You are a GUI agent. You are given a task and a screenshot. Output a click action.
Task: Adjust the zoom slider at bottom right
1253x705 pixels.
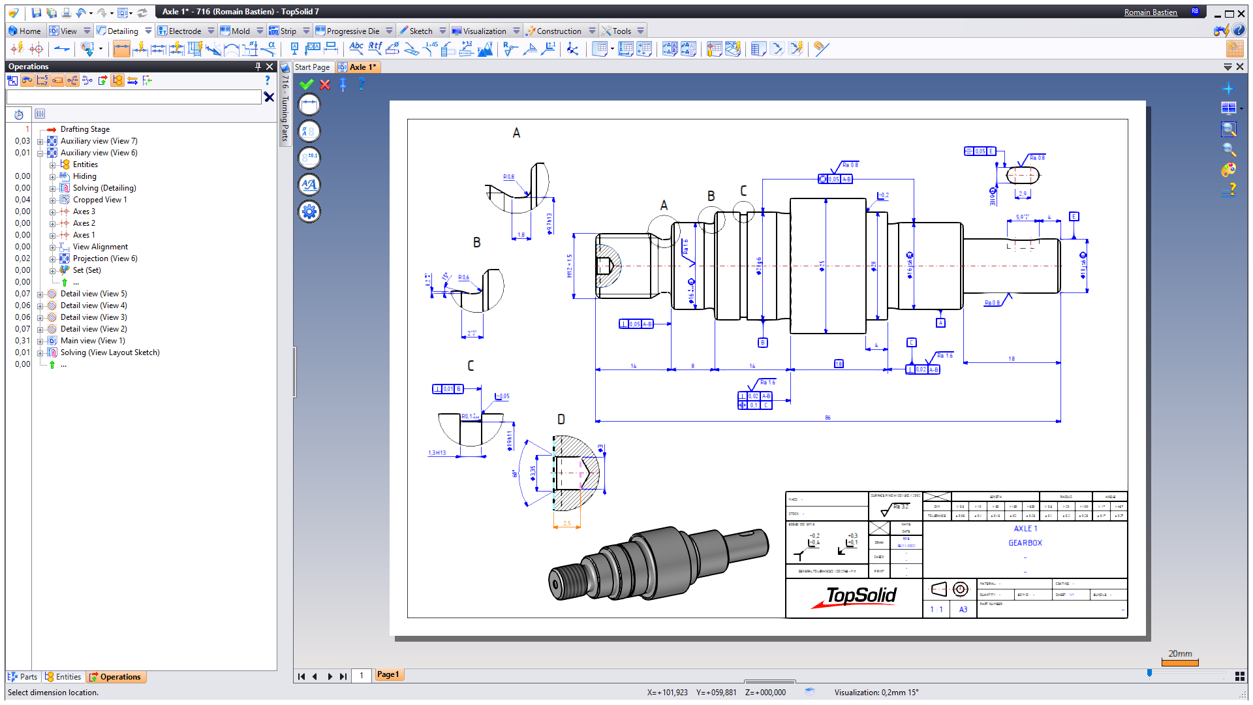[x=1149, y=673]
